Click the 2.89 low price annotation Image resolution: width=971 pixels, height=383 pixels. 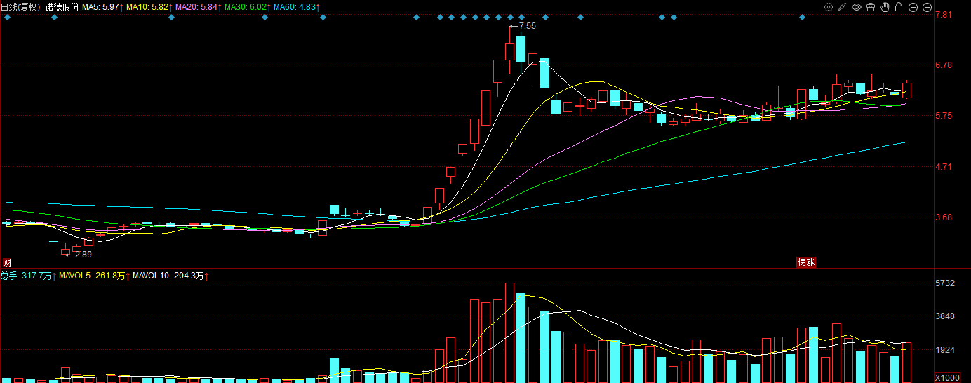click(83, 254)
